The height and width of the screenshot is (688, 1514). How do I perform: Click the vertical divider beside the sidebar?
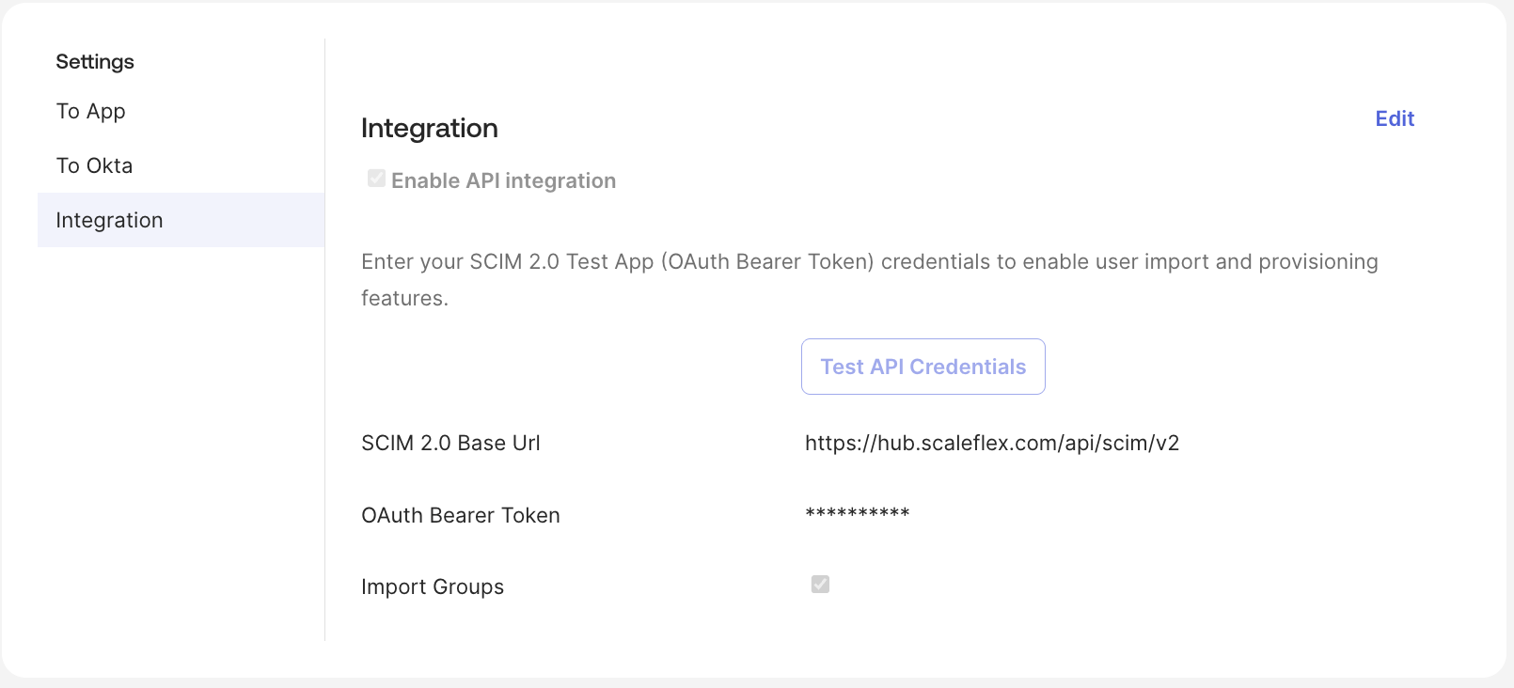324,376
